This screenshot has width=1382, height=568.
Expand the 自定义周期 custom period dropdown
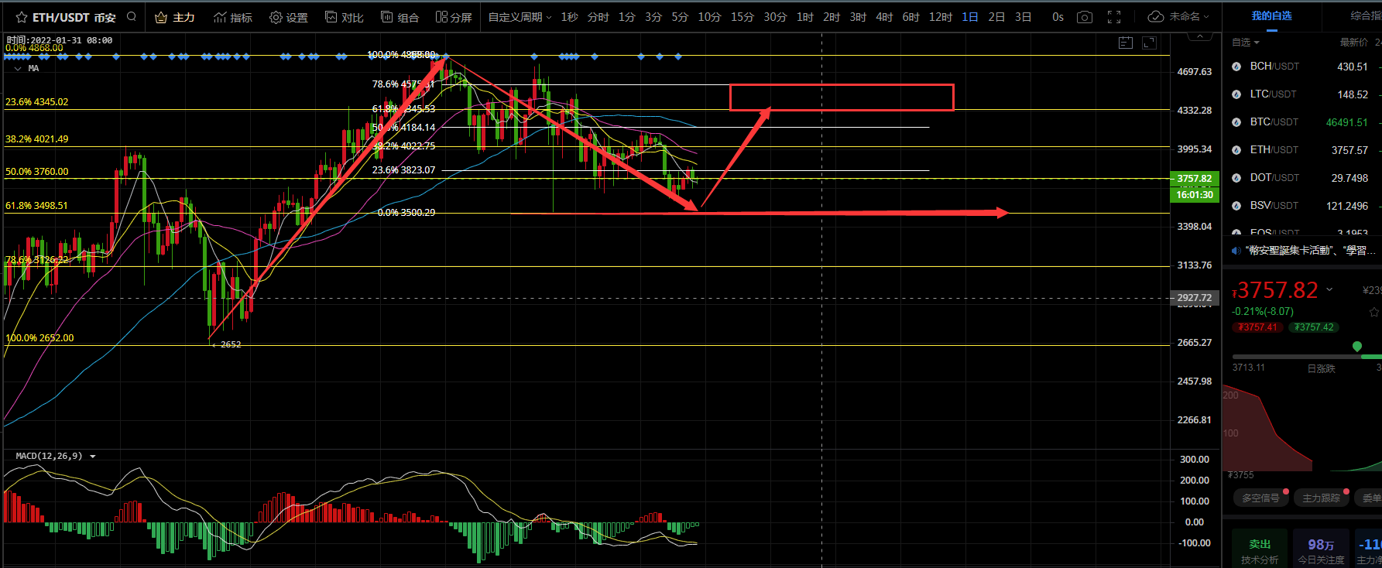[x=520, y=17]
